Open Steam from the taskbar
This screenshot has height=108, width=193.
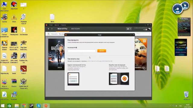pos(31,106)
